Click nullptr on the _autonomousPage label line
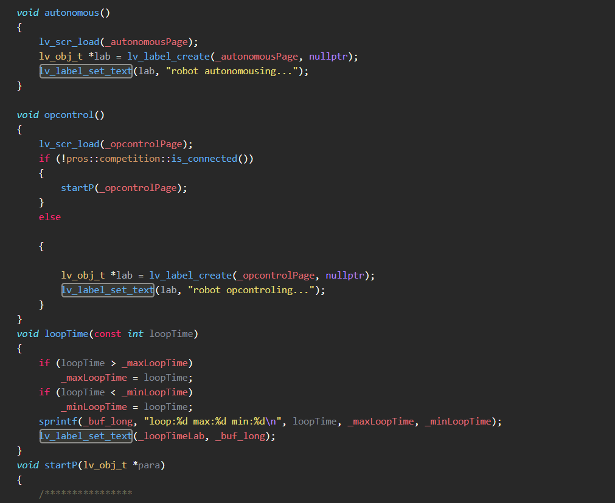 [328, 57]
